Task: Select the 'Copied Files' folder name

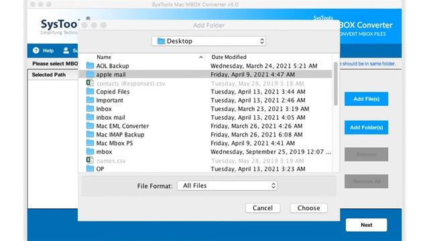Action: click(113, 92)
